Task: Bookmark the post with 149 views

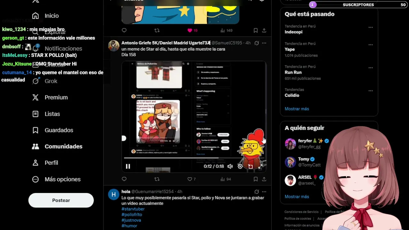Action: (x=256, y=30)
